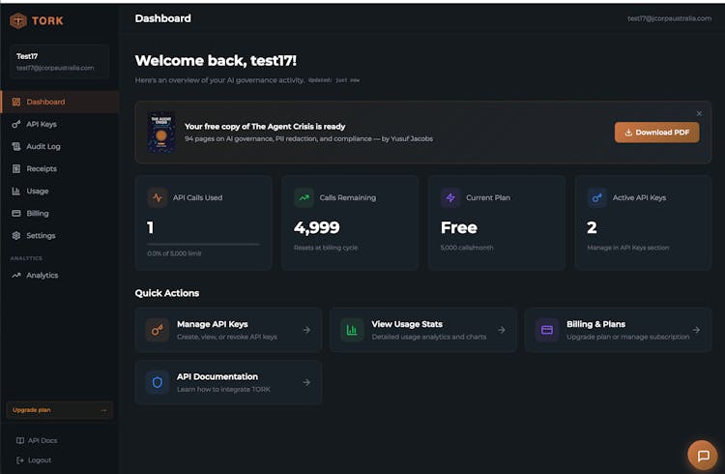
Task: Select Analytics in the sidebar
Action: (x=42, y=275)
